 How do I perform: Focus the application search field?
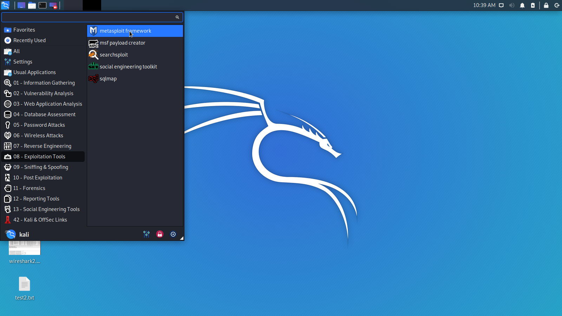point(92,17)
